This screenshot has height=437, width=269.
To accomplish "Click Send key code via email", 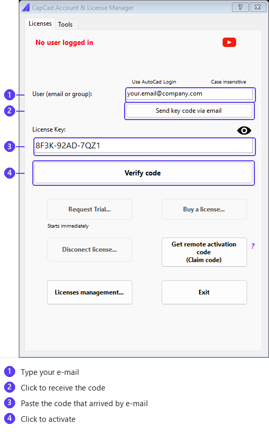I will coord(189,111).
